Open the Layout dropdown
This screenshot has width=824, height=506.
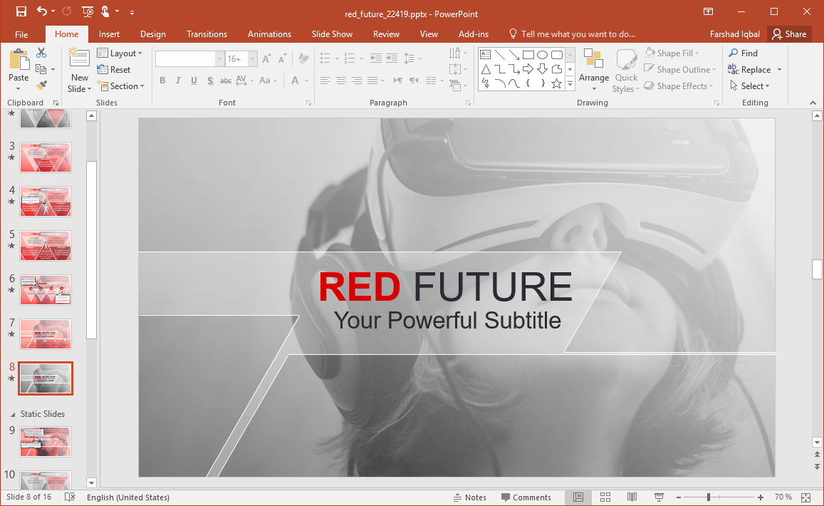click(119, 53)
